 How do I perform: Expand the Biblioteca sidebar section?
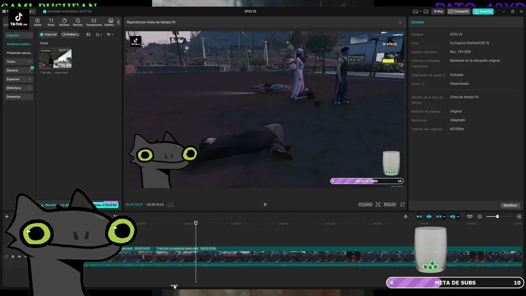pos(19,88)
